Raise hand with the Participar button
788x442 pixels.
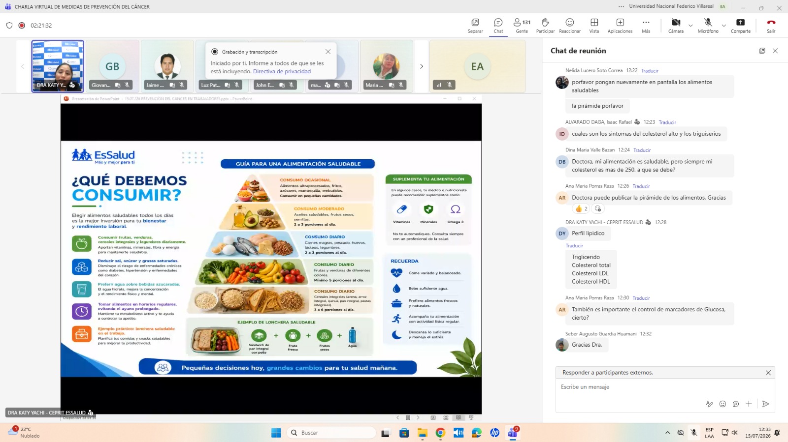[545, 26]
